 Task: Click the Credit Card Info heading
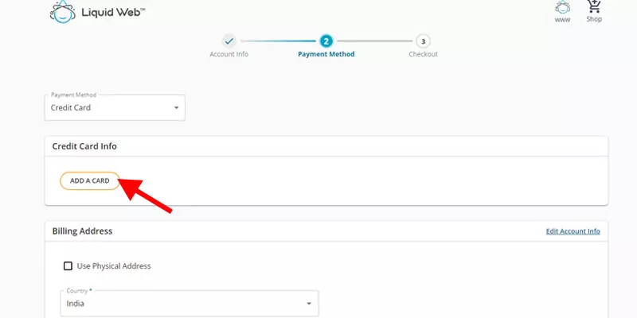(84, 146)
